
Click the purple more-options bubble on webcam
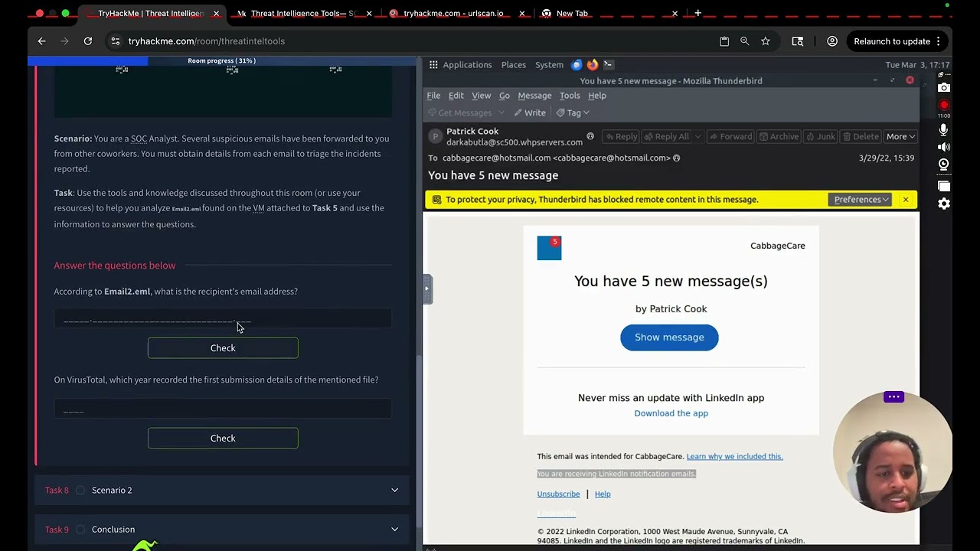pos(893,396)
